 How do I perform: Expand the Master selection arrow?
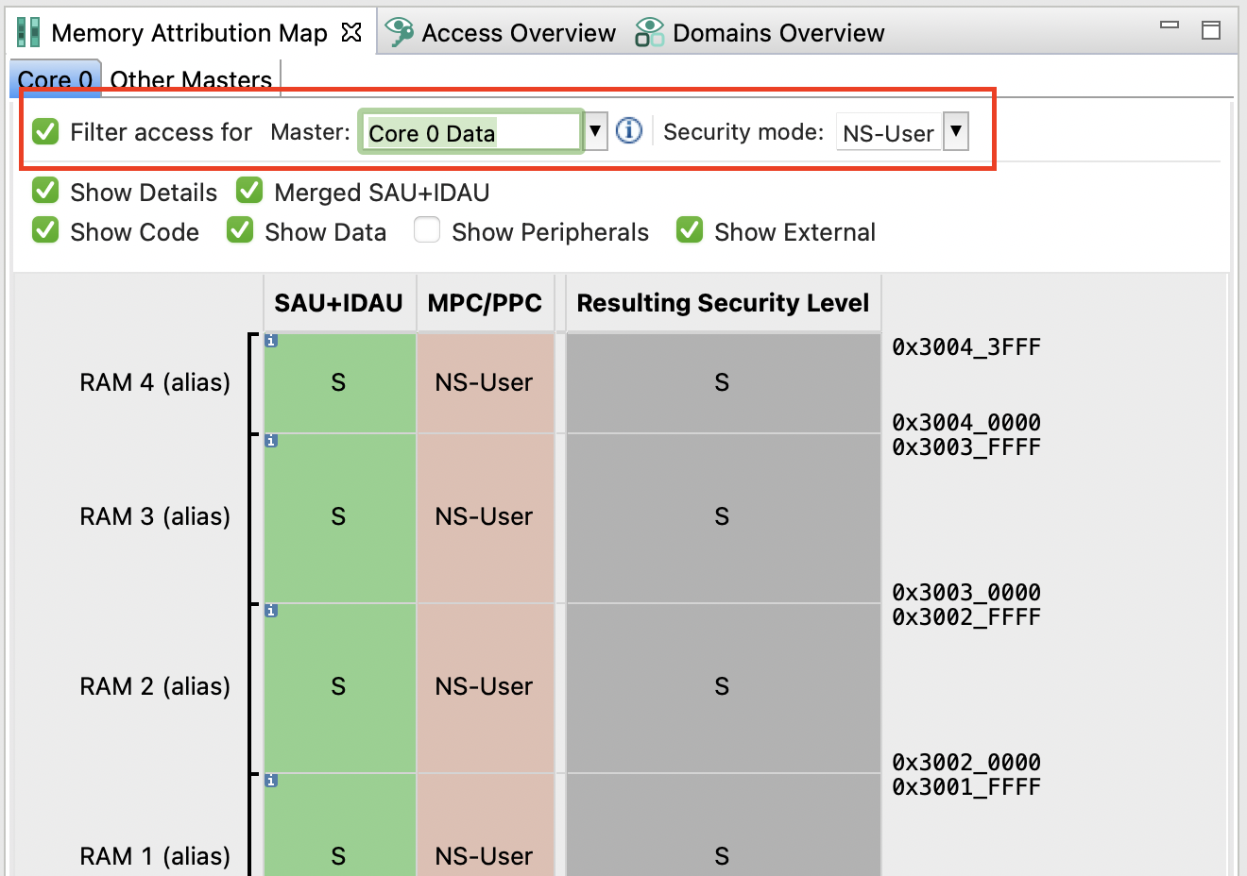tap(596, 132)
